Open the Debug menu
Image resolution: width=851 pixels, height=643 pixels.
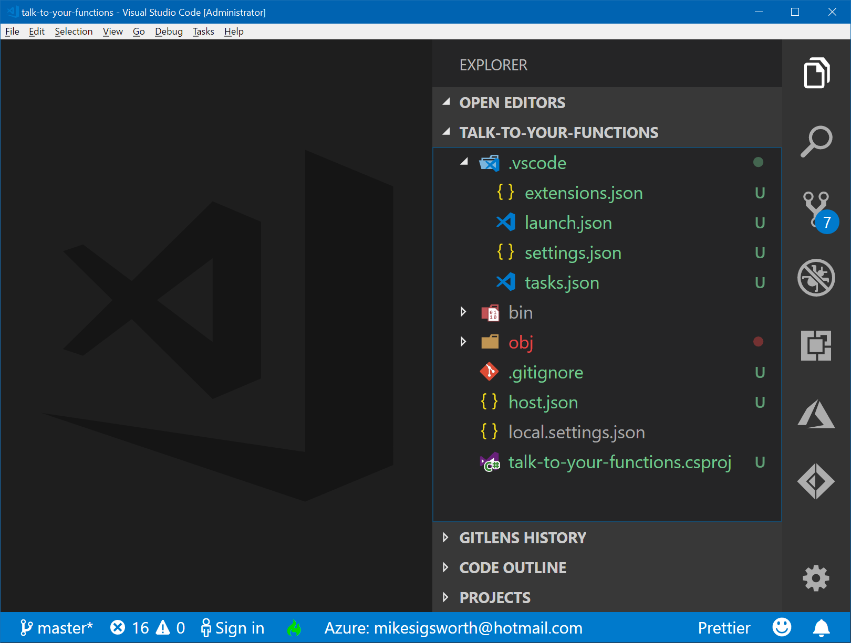pyautogui.click(x=169, y=31)
